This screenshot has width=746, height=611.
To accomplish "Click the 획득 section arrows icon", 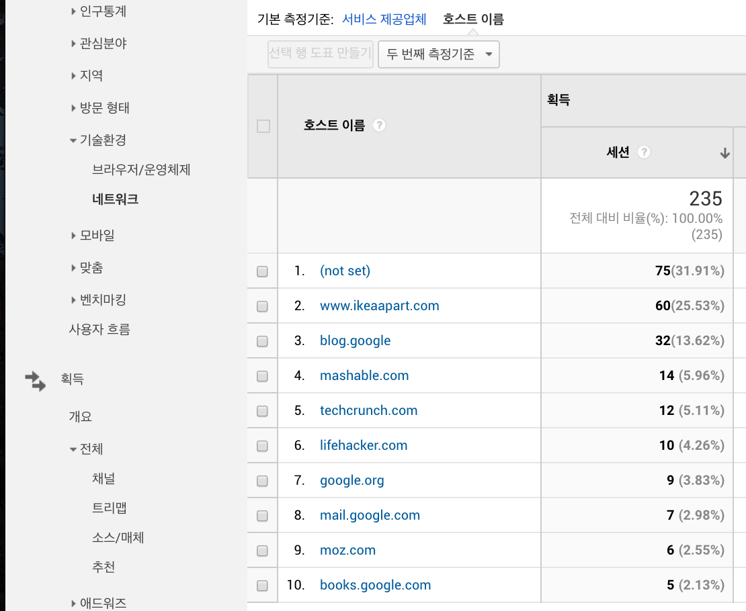I will [x=36, y=381].
